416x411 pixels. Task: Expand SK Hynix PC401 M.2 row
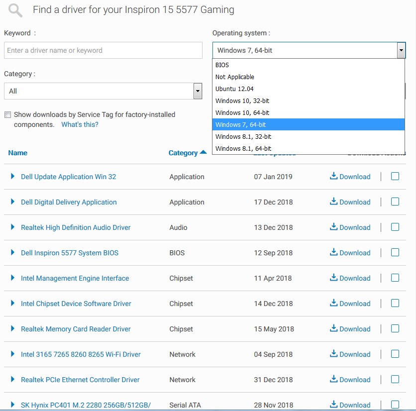[12, 405]
